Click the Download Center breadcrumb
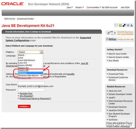This screenshot has width=136, height=129. tap(25, 19)
